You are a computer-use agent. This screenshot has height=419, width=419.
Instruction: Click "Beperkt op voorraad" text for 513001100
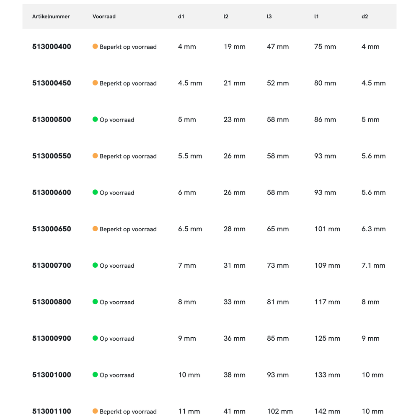point(128,411)
